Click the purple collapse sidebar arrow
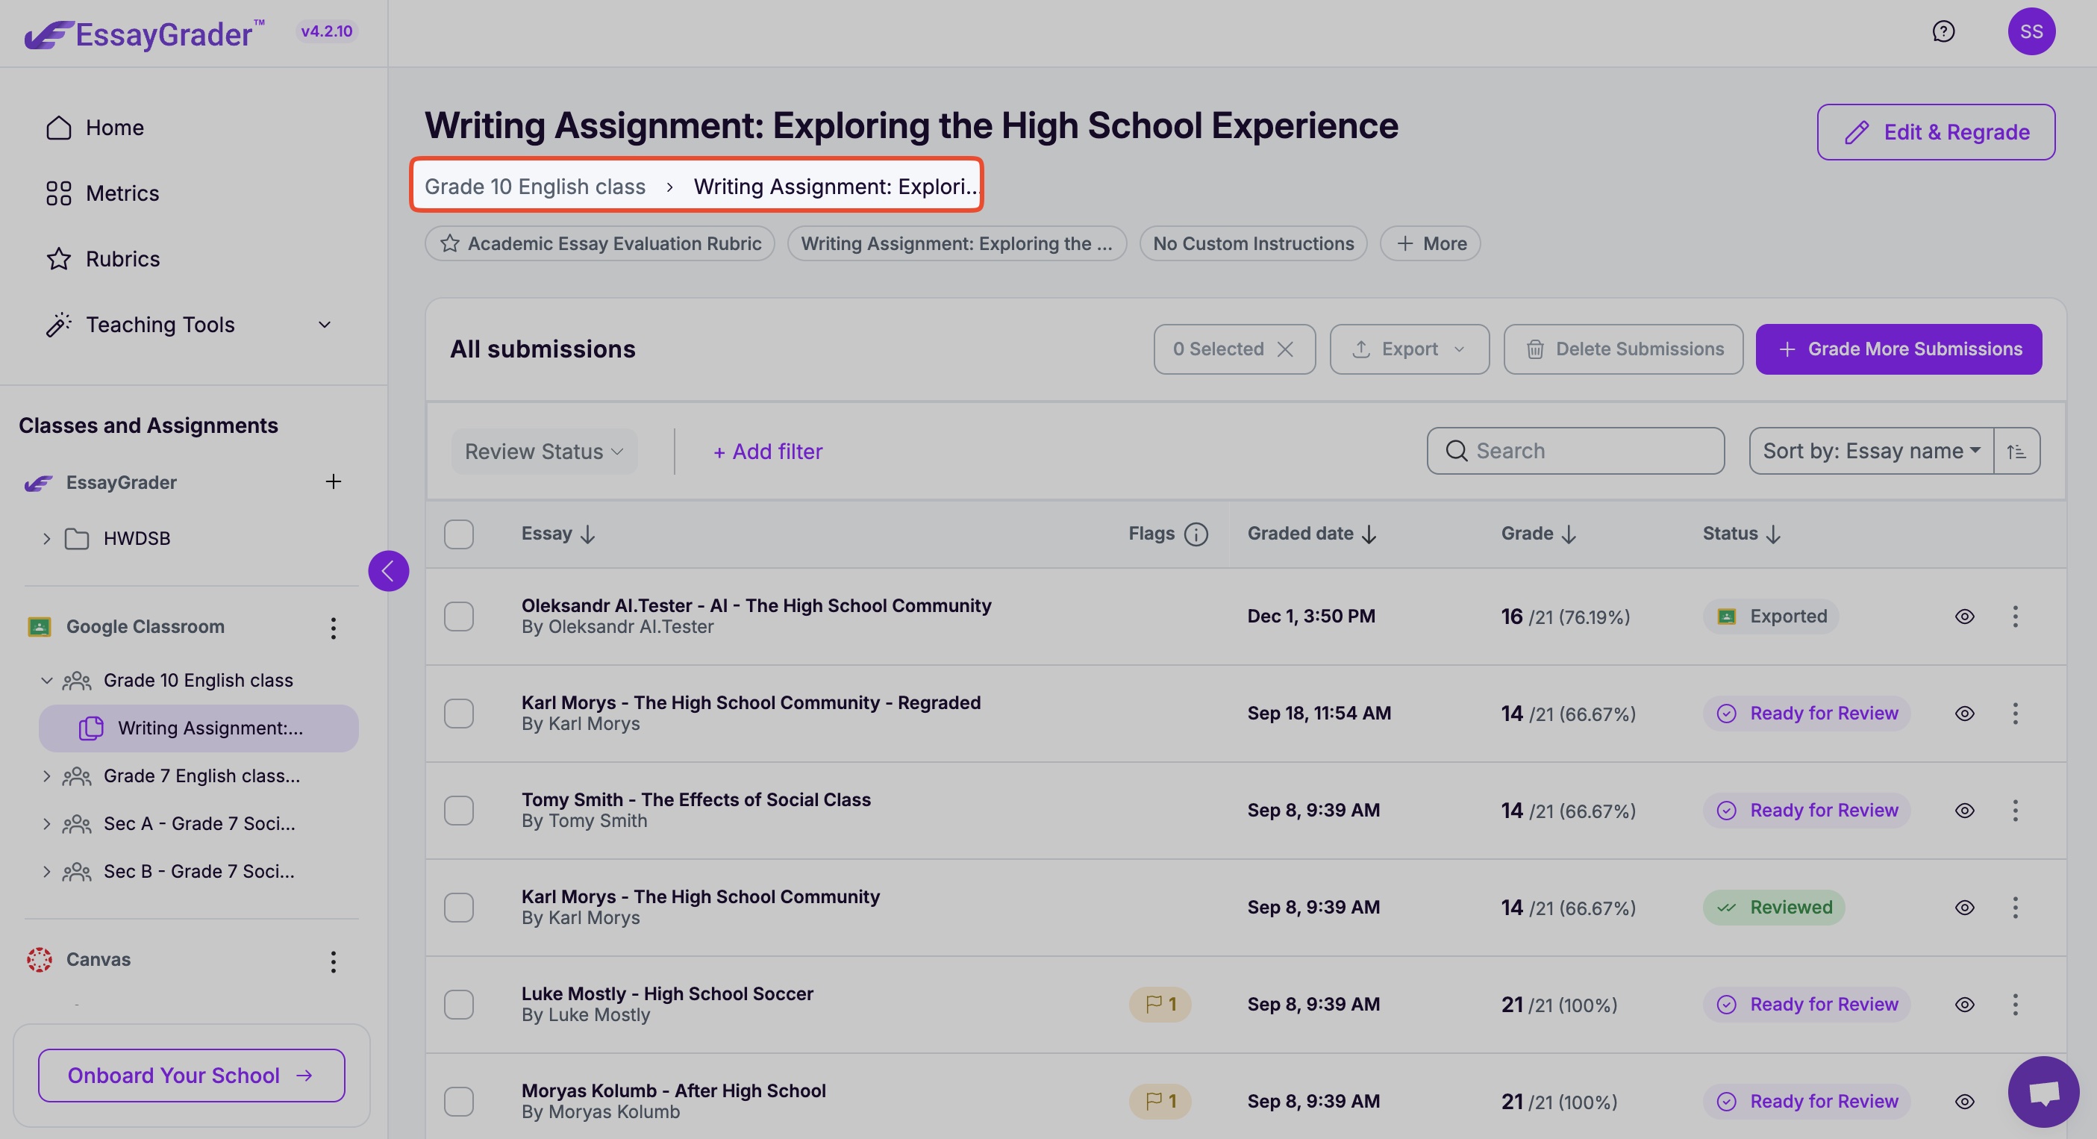Viewport: 2097px width, 1139px height. tap(388, 571)
